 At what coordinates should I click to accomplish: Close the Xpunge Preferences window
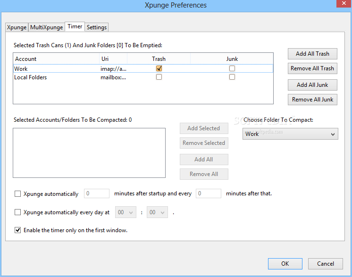[x=344, y=3]
